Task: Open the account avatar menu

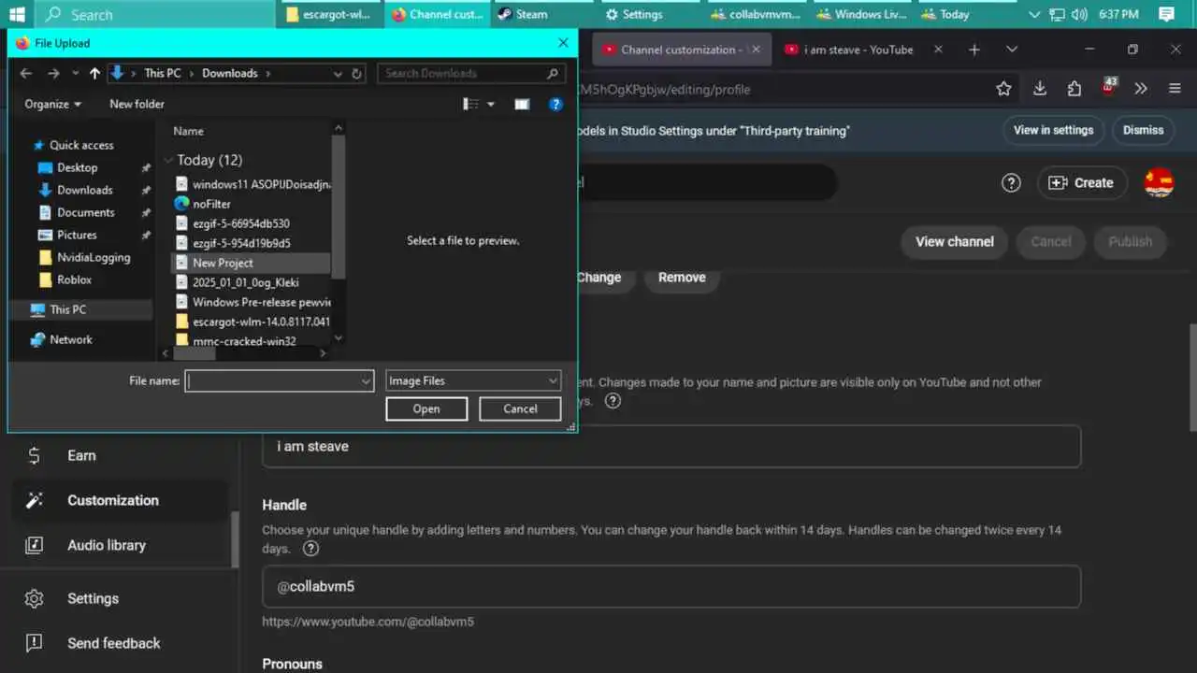Action: 1160,183
